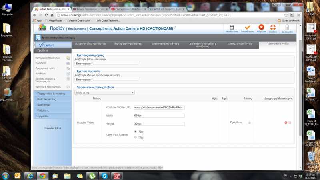Open Skype from taskbar
320x180 pixels.
(x=104, y=176)
